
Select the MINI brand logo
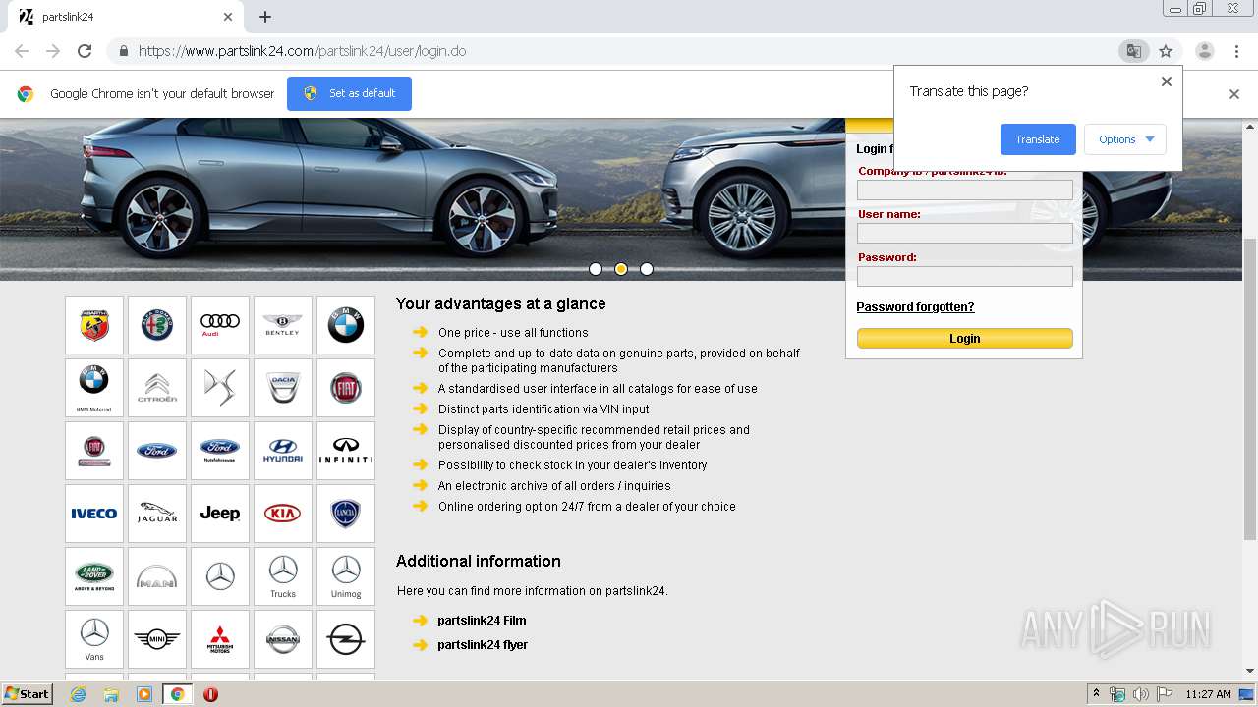pos(157,639)
